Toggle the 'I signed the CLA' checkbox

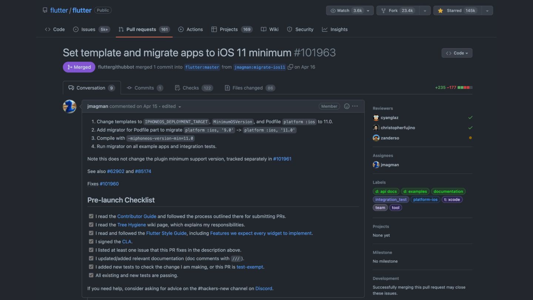point(91,241)
